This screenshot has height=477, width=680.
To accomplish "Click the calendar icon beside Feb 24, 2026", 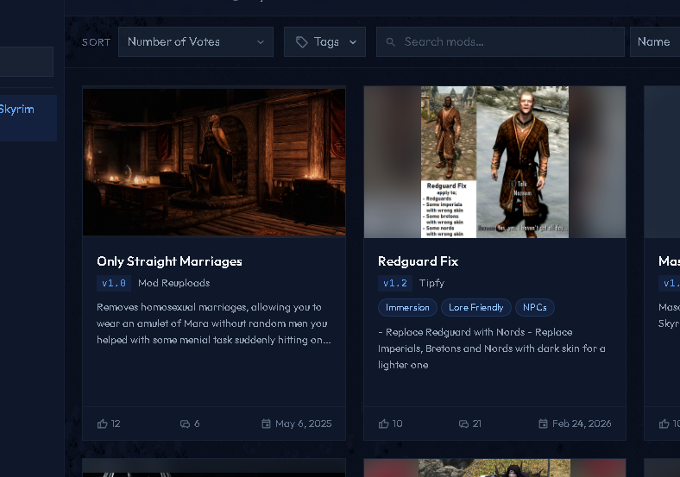I will [543, 424].
